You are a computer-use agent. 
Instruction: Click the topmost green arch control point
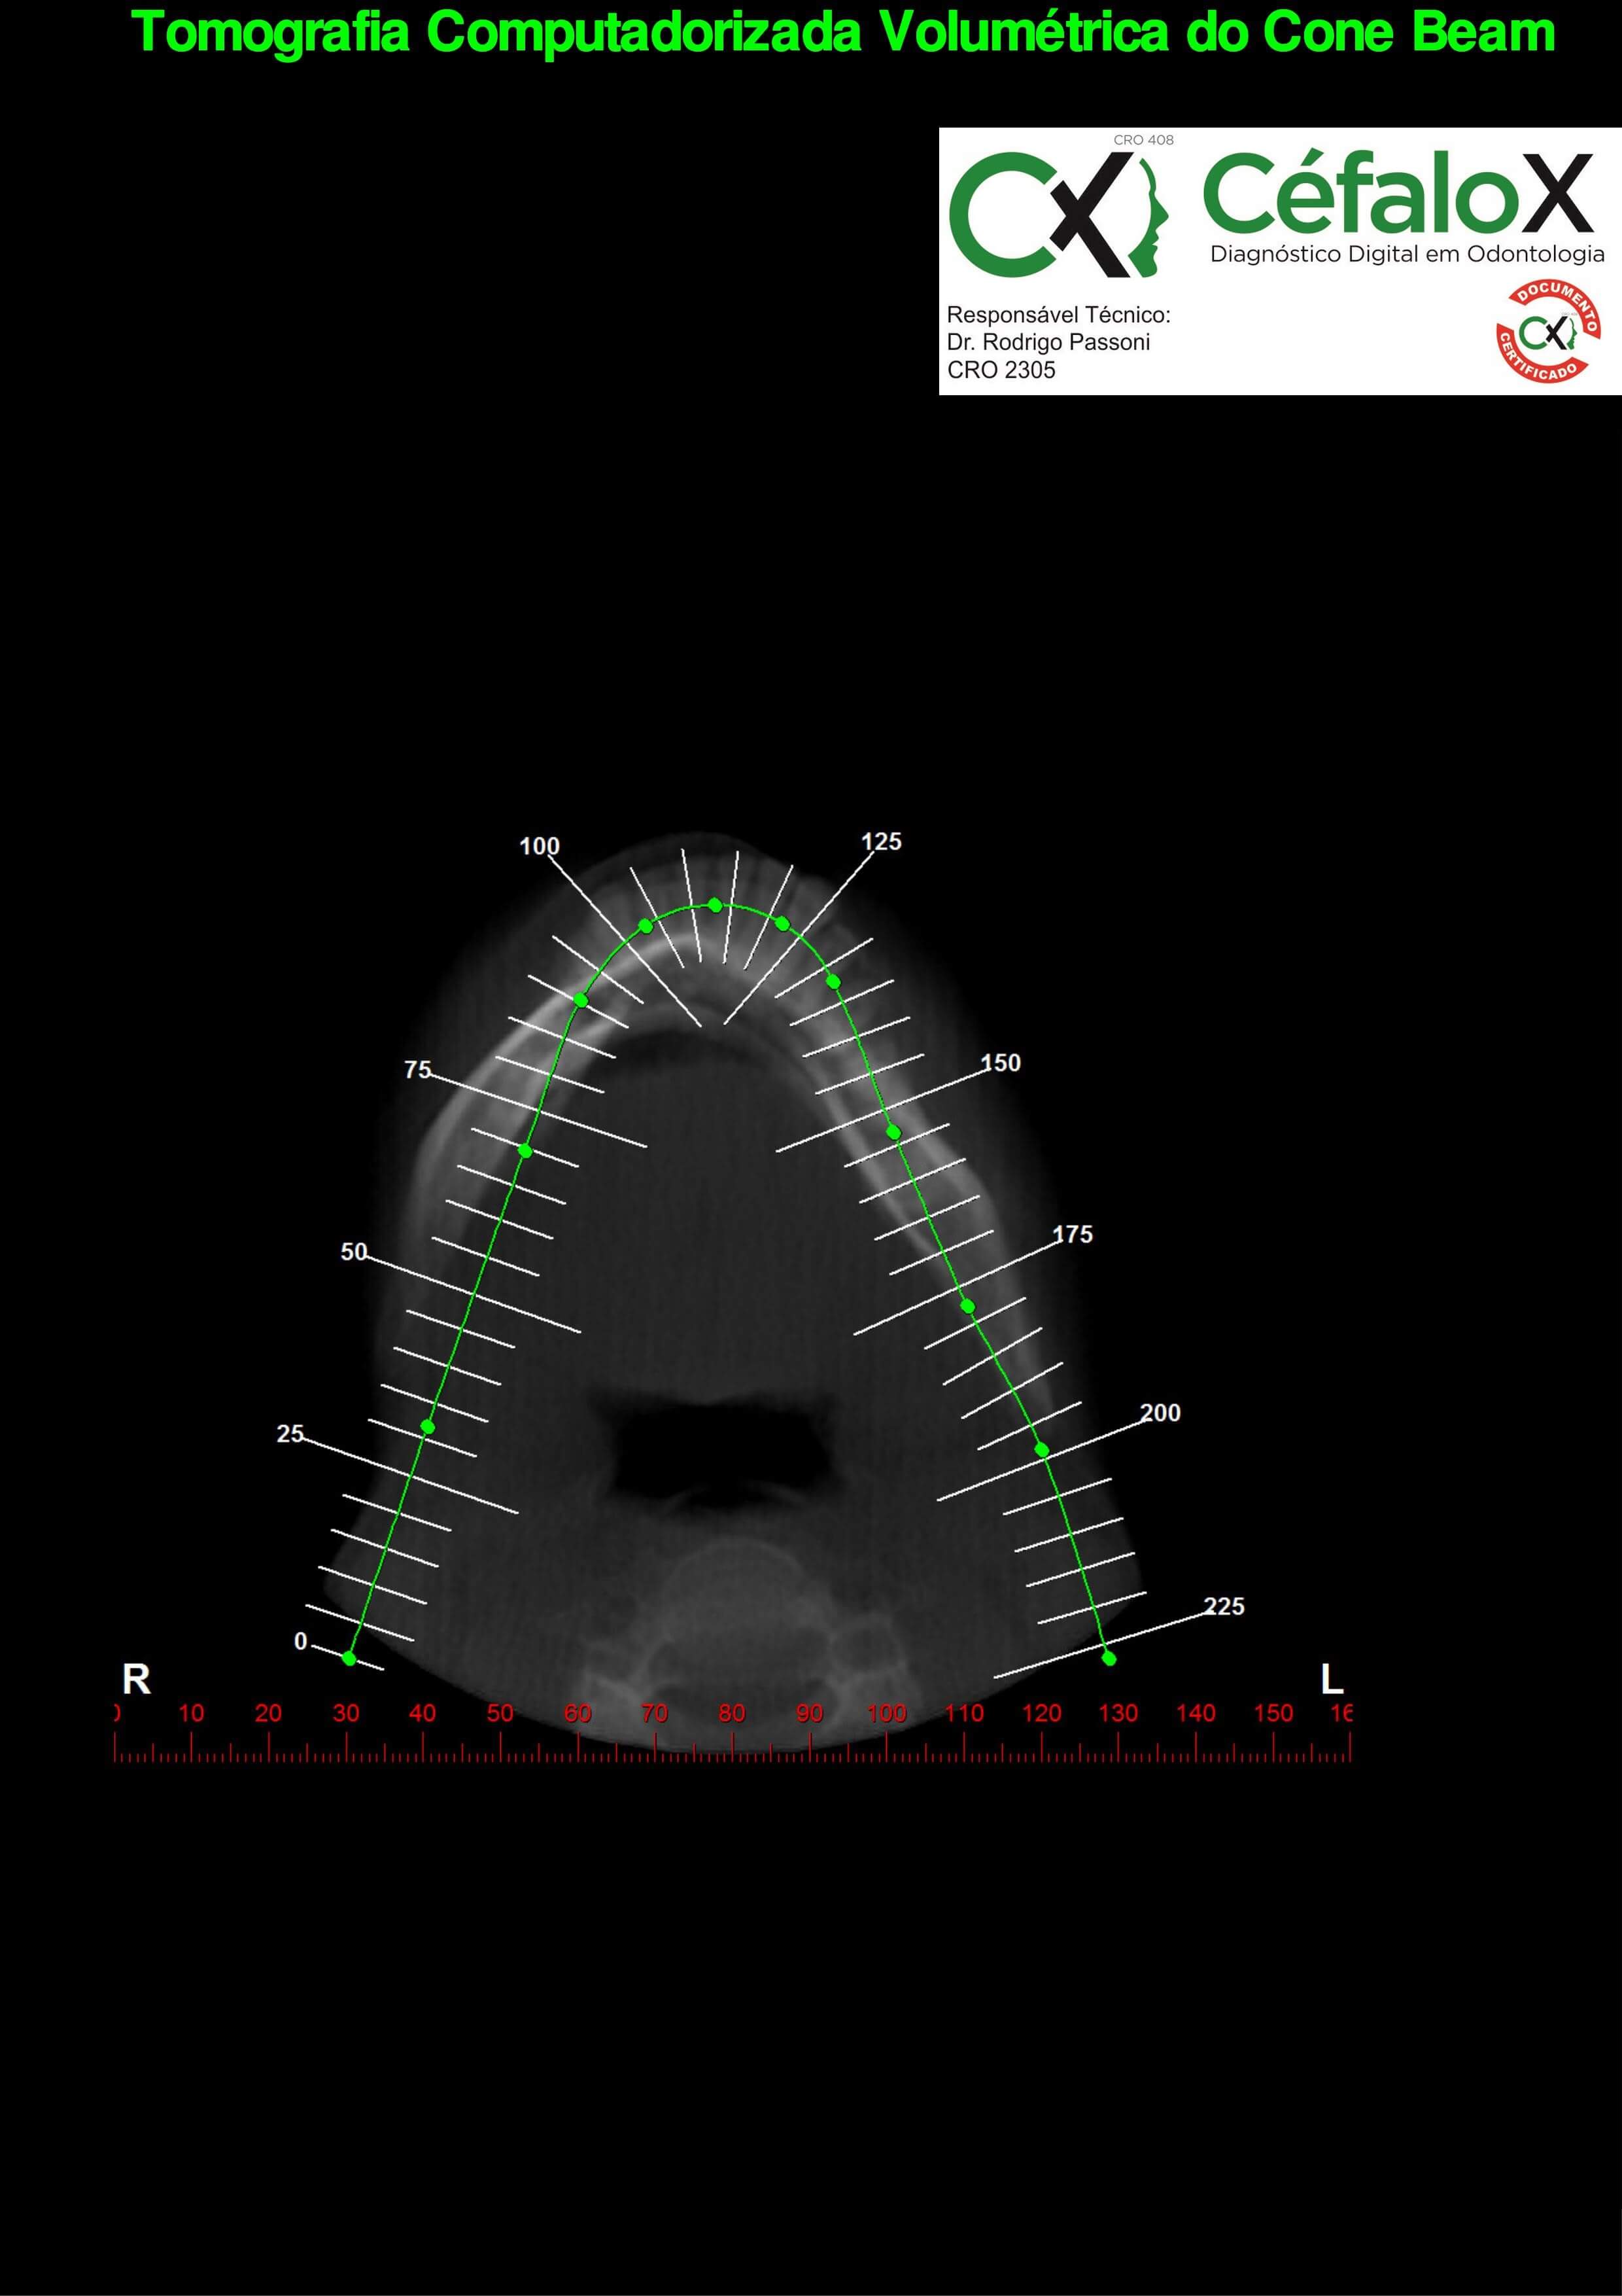(x=715, y=905)
